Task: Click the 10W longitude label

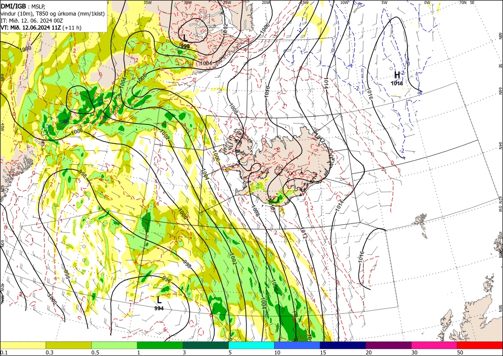Action: [344, 3]
